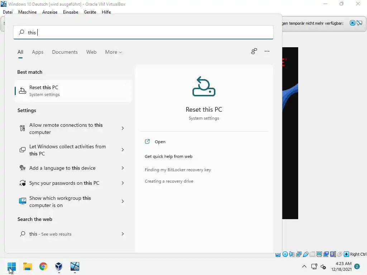
Task: Click the search magnifier icon in search box
Action: tap(22, 32)
